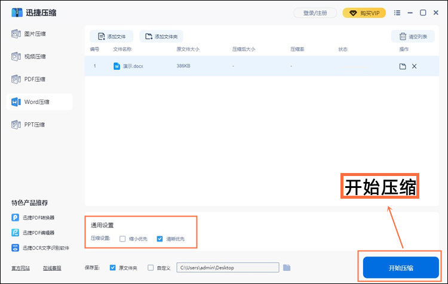Open the 登录/注册 login button
The image size is (448, 284).
pos(315,13)
